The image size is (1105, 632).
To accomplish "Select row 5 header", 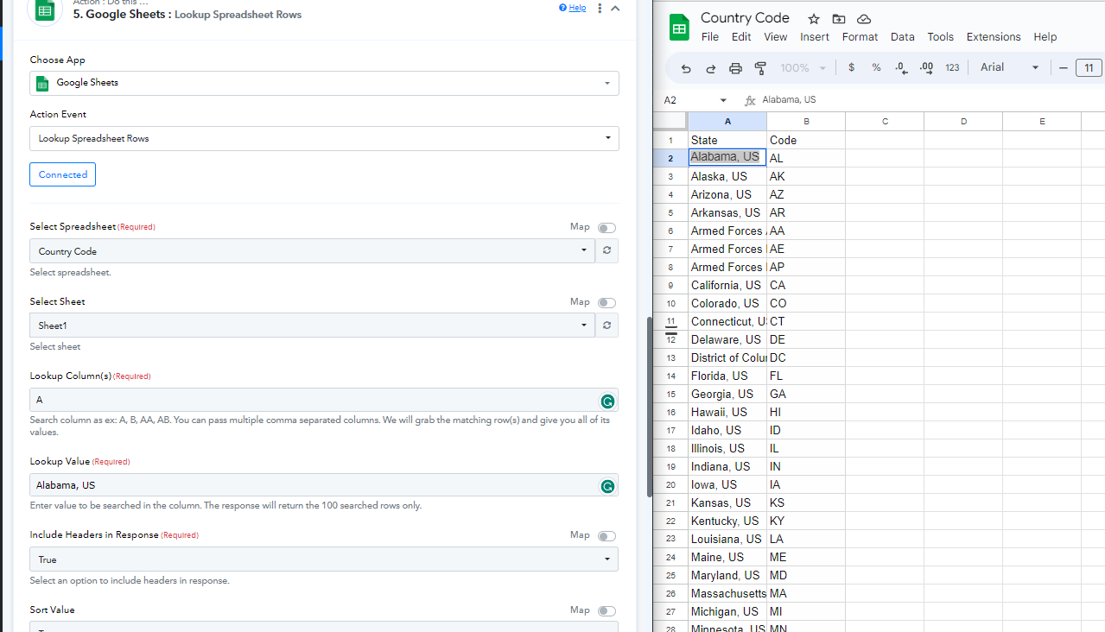I will pyautogui.click(x=670, y=212).
